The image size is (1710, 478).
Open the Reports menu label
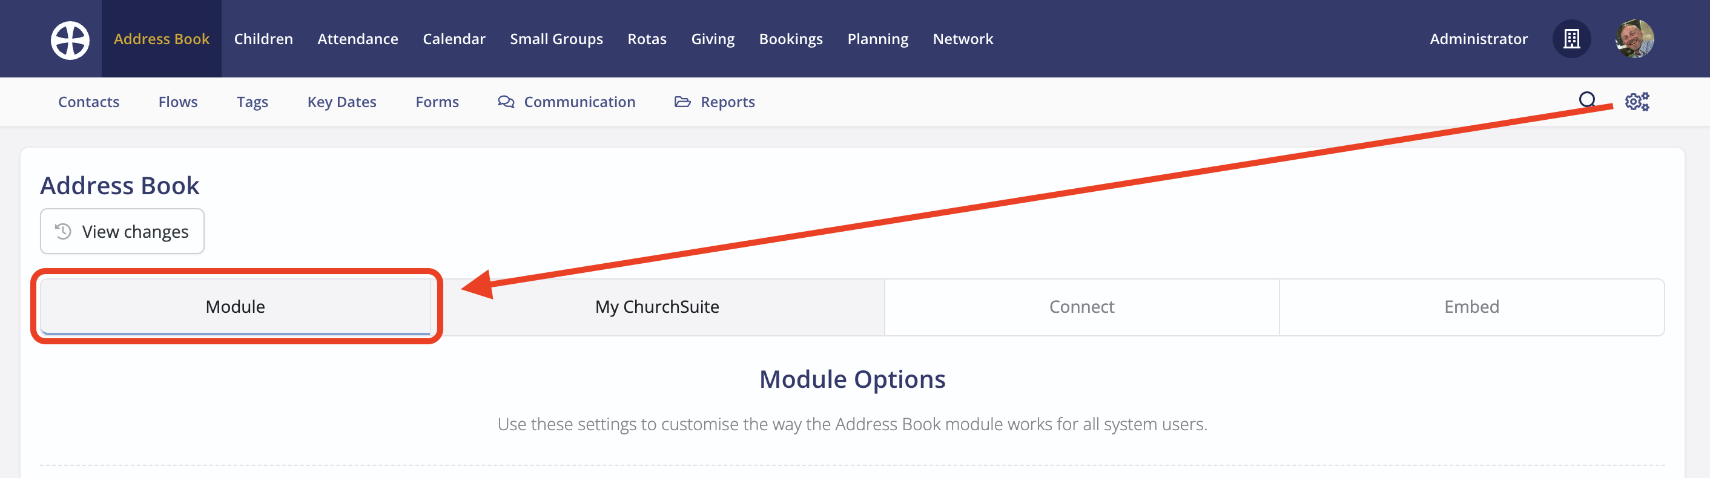pos(728,102)
